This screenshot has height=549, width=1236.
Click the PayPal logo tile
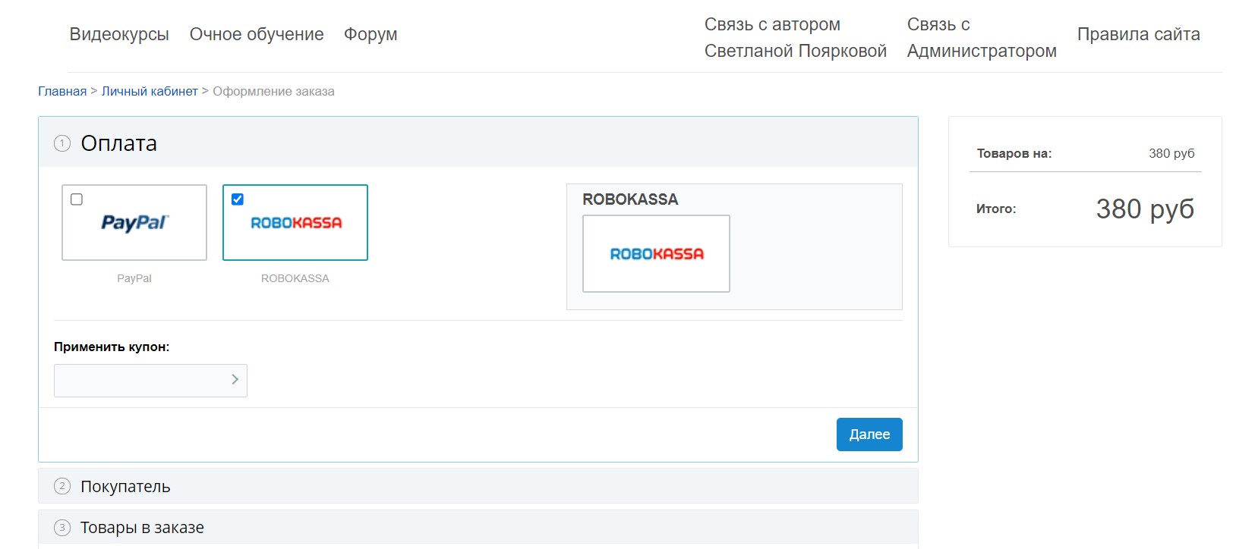134,223
